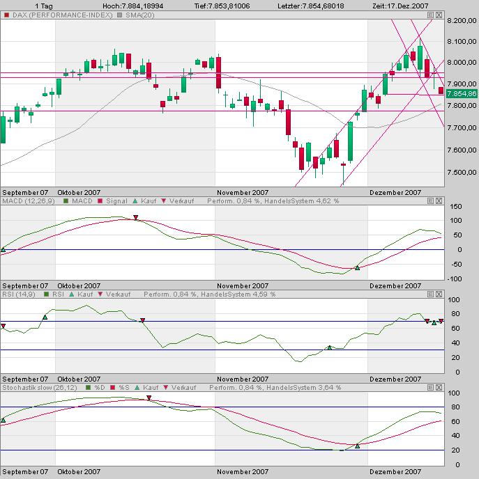Screen dimensions: 479x479
Task: Click the "SMA(20)" legend label
Action: pos(140,15)
